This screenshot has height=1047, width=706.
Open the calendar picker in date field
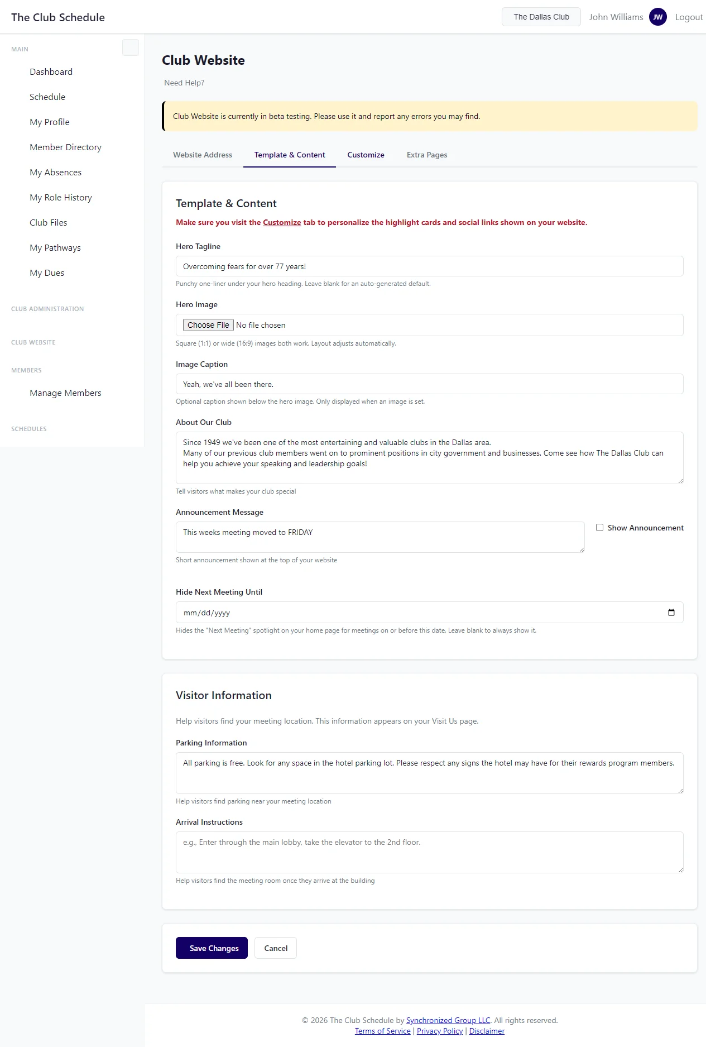(x=671, y=613)
